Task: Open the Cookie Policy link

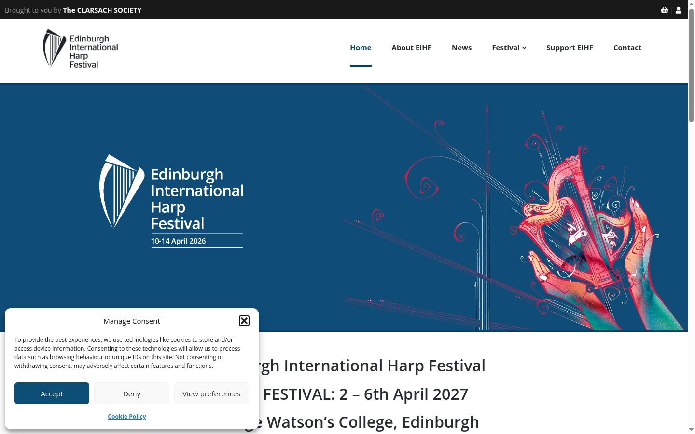Action: (x=127, y=416)
